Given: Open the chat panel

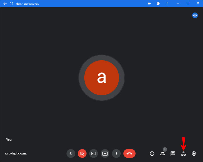Looking at the screenshot, I should tap(173, 154).
